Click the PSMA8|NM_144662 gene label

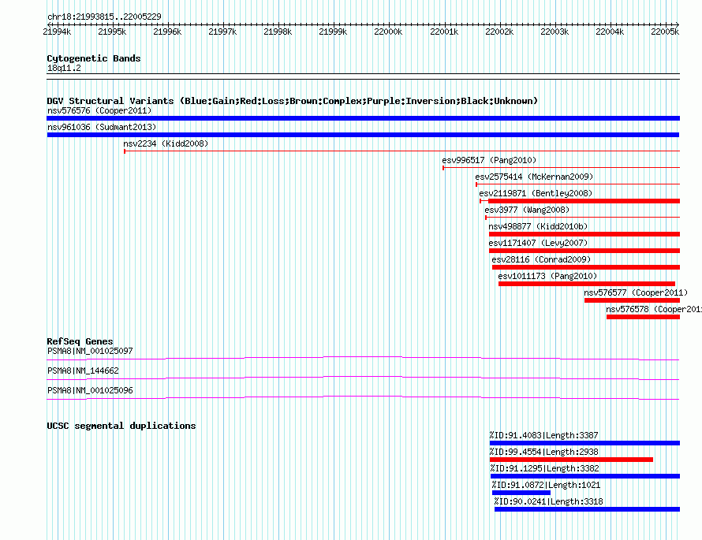point(83,371)
